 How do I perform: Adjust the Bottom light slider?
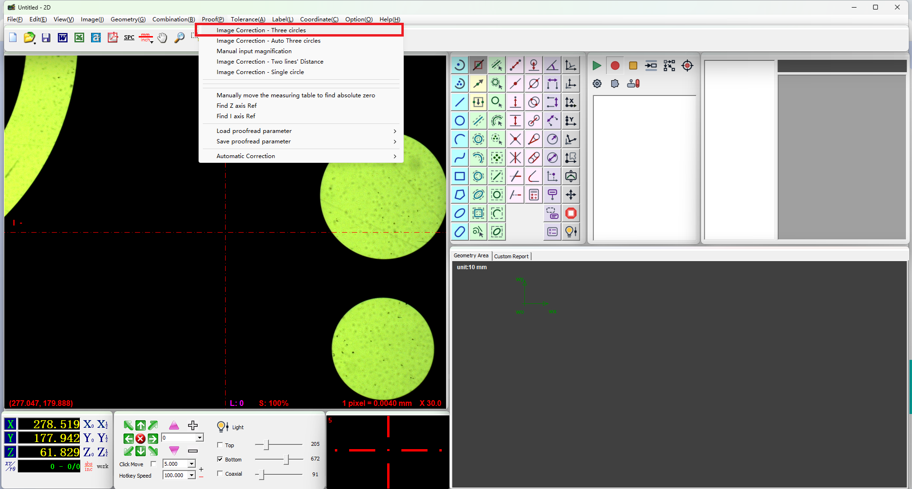pyautogui.click(x=286, y=459)
